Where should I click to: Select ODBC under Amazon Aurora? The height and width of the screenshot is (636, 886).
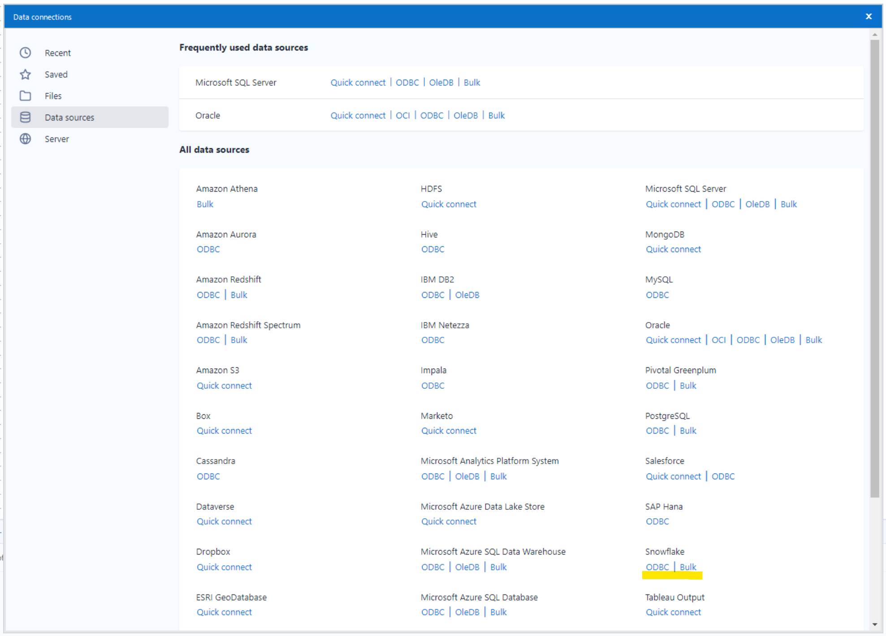pyautogui.click(x=208, y=249)
